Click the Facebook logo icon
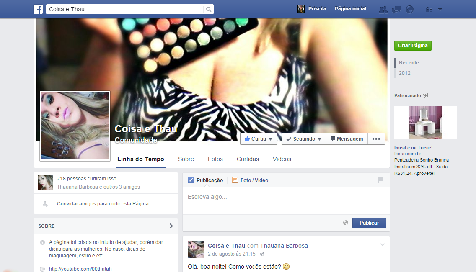Image resolution: width=476 pixels, height=272 pixels. [x=38, y=9]
